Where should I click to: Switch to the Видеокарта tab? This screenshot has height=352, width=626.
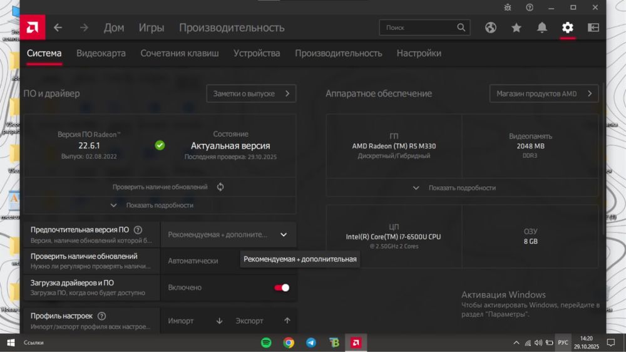(x=101, y=53)
